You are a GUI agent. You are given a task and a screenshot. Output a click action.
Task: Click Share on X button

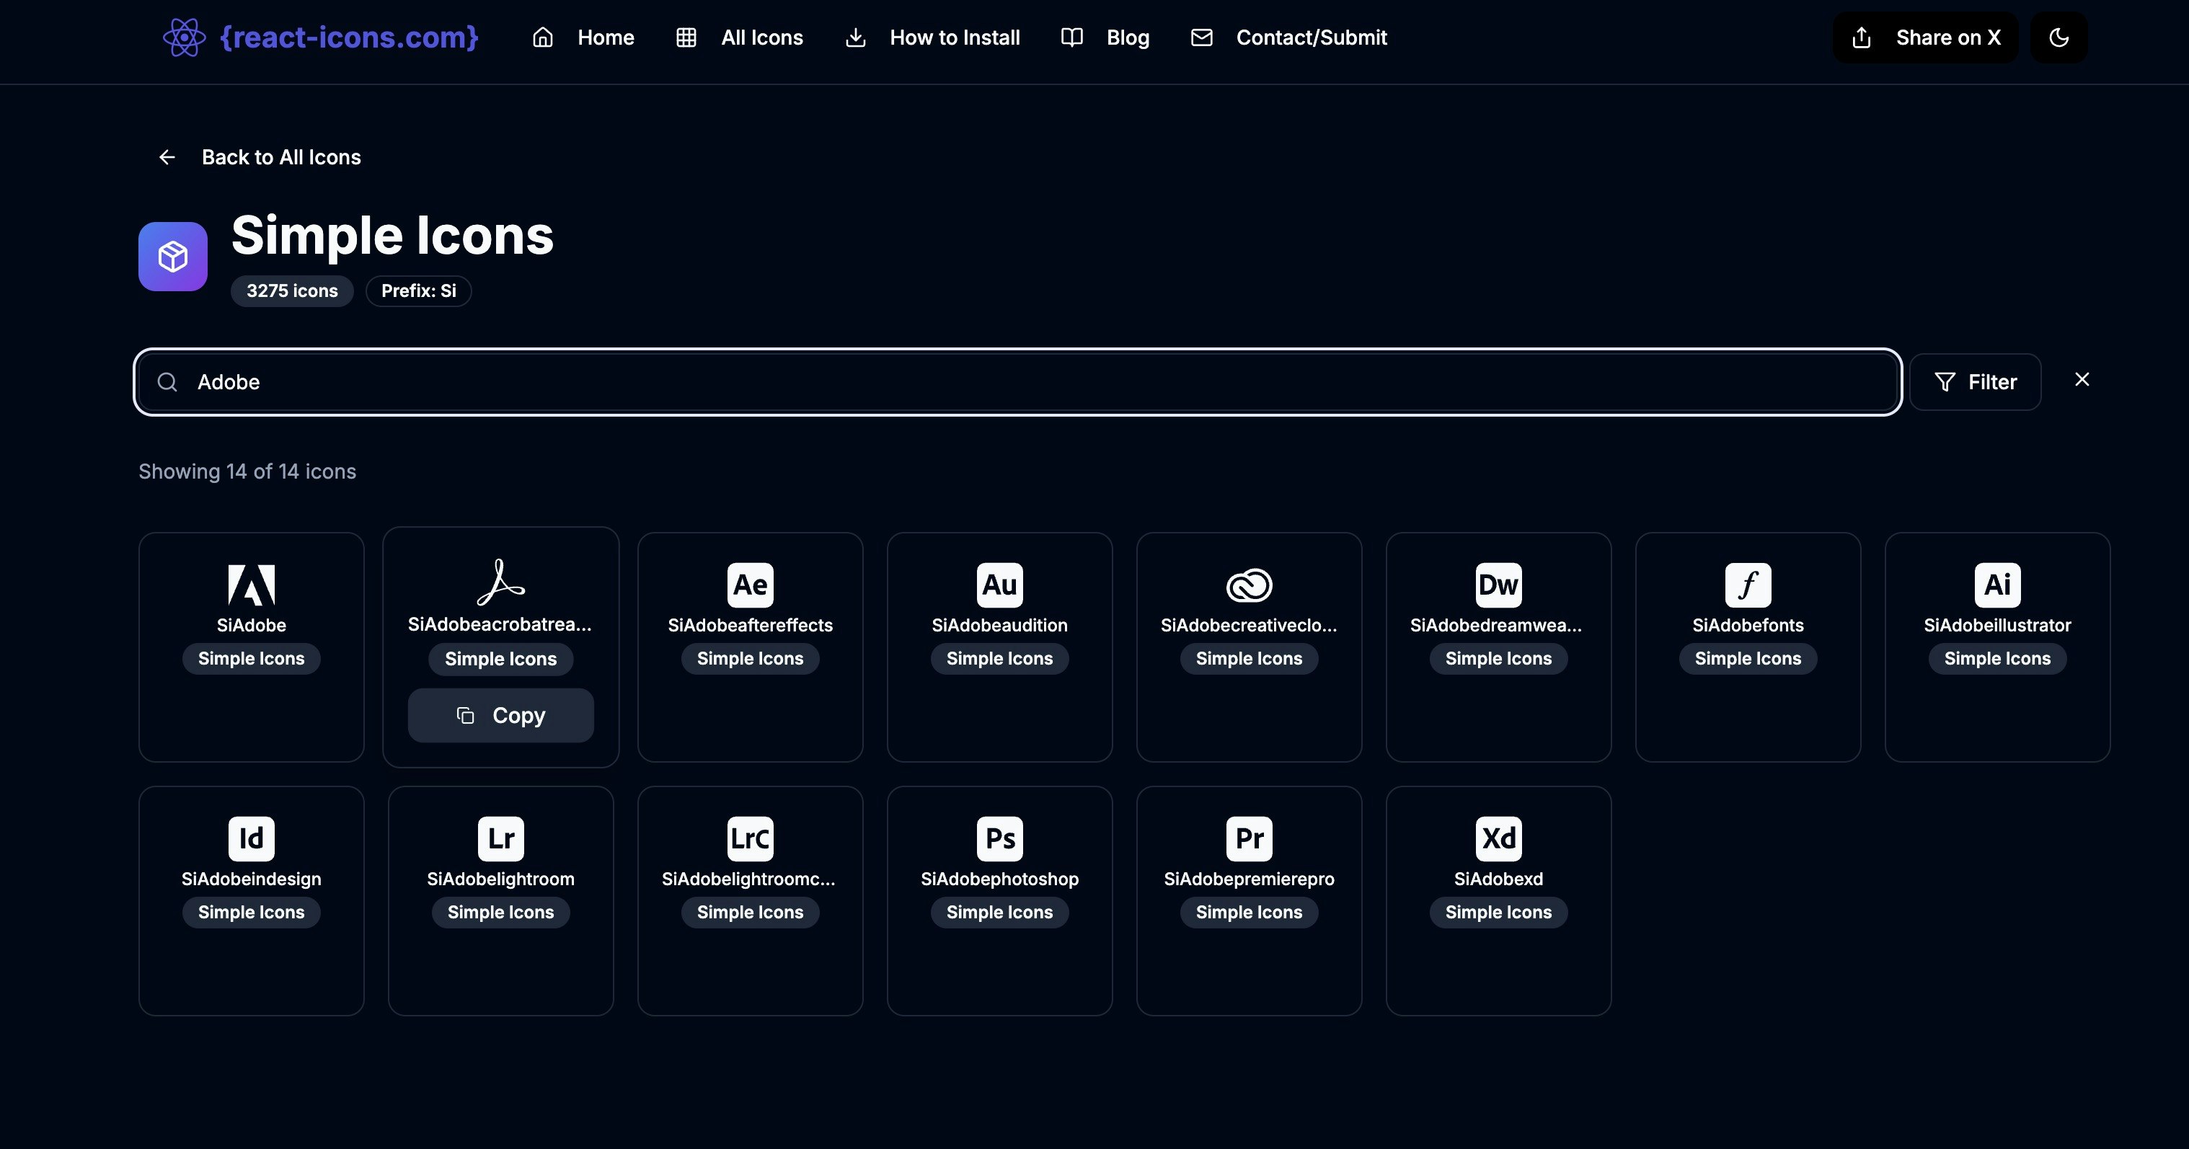[x=1926, y=37]
